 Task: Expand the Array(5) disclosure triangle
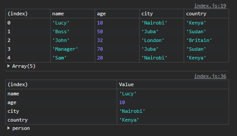pos(9,66)
